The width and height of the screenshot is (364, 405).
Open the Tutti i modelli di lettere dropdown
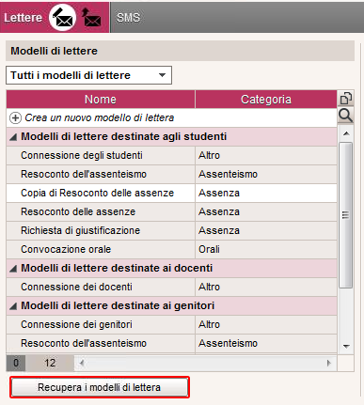[x=88, y=75]
